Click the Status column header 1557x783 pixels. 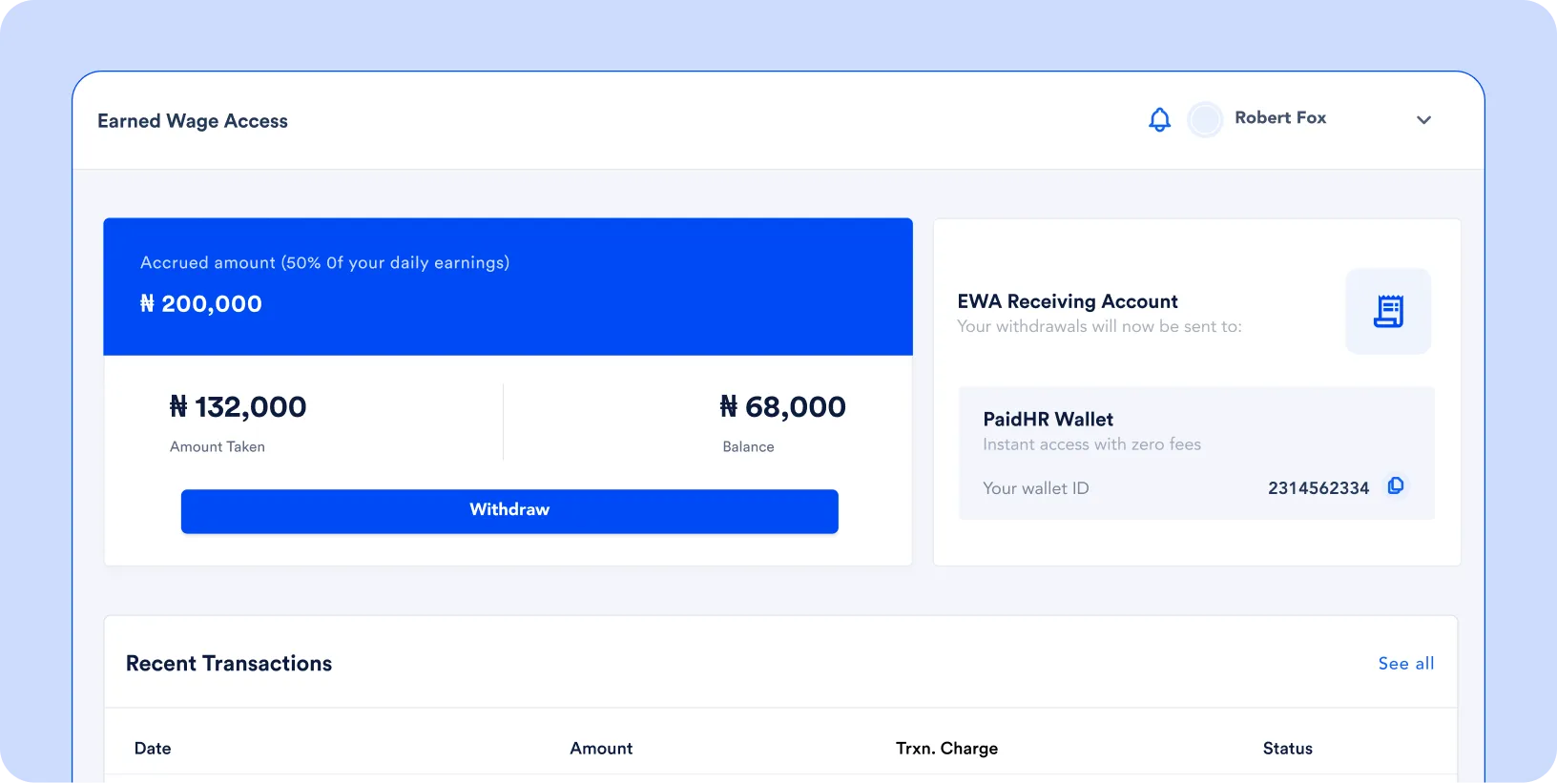click(1287, 749)
